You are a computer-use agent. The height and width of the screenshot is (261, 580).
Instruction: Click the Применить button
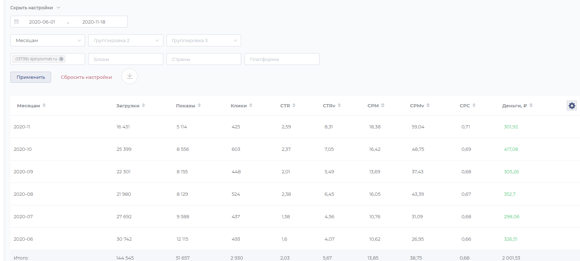31,77
